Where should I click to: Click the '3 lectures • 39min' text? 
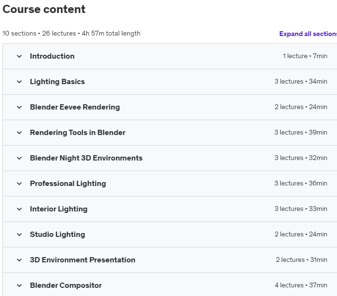[x=301, y=132]
